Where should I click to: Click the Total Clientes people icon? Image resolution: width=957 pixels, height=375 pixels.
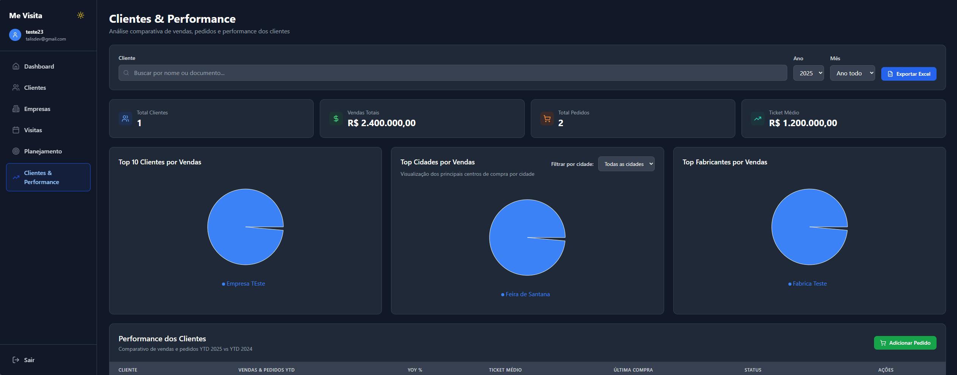pyautogui.click(x=125, y=119)
